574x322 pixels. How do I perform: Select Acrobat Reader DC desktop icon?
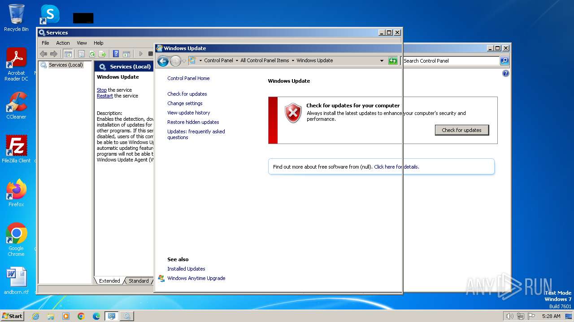[x=16, y=64]
